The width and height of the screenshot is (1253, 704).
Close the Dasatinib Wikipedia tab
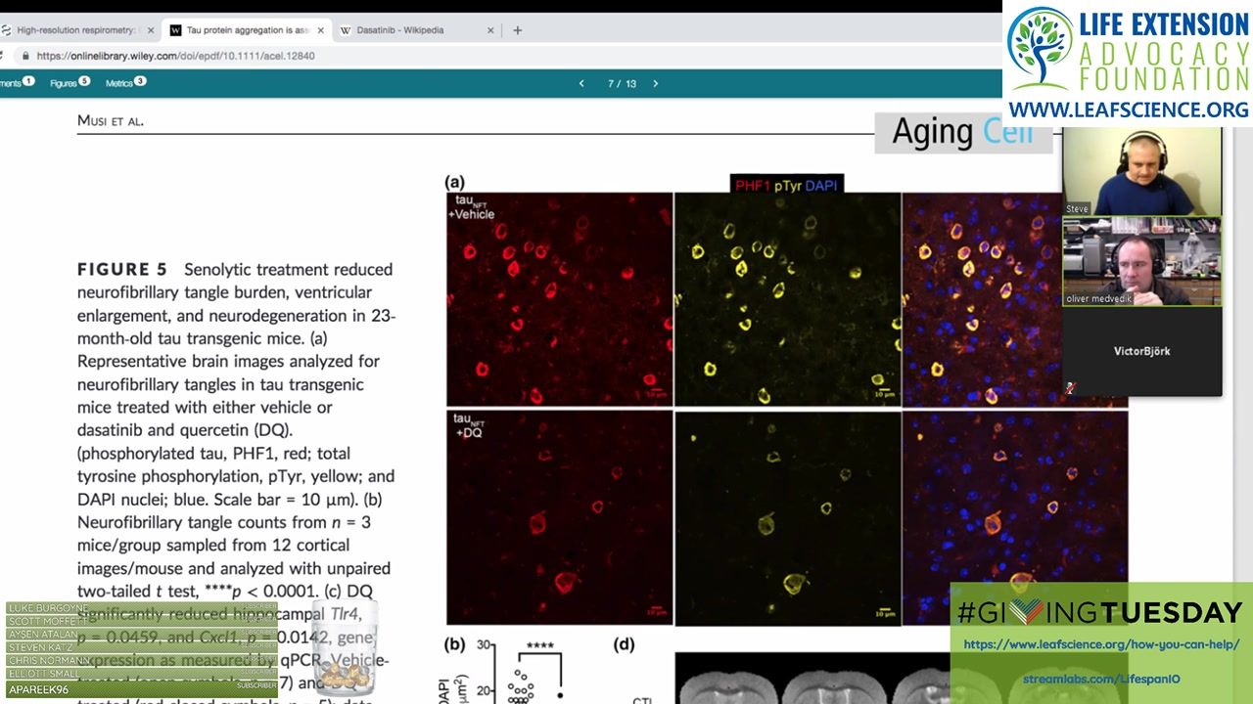click(490, 30)
